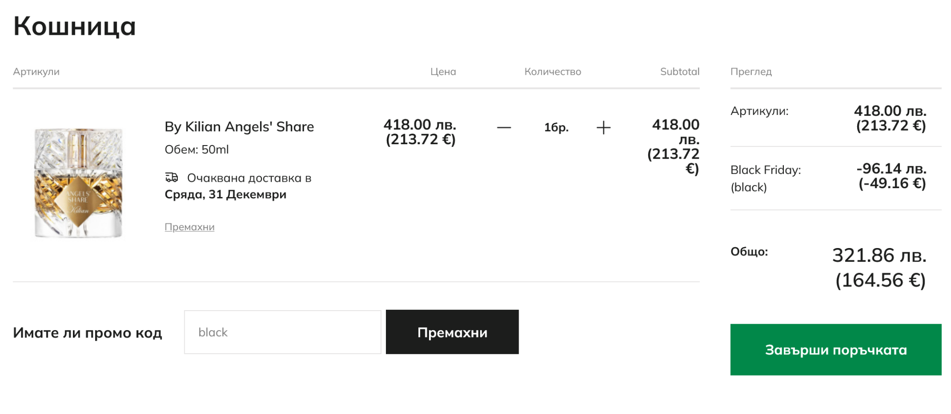Screen dimensions: 951x414
Task: Remove the item via the underlined Премахни link
Action: [x=189, y=227]
